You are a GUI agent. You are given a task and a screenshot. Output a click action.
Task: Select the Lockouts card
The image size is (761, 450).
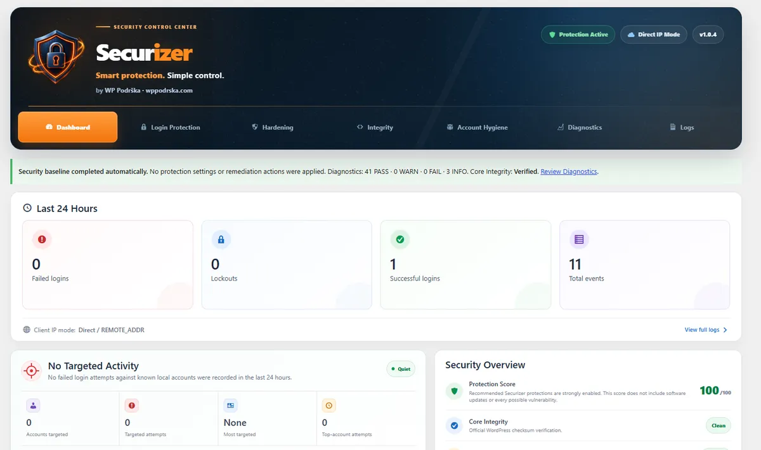pos(287,265)
